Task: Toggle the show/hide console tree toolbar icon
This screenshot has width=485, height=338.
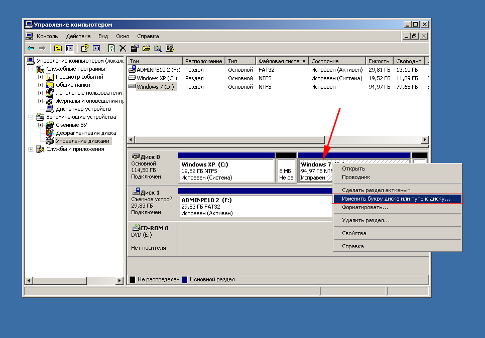Action: coord(70,48)
